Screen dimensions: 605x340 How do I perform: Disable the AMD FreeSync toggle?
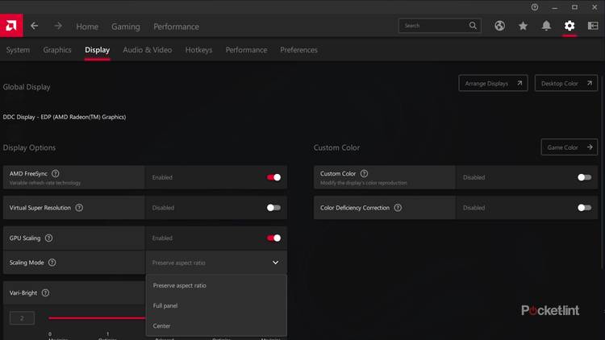274,177
